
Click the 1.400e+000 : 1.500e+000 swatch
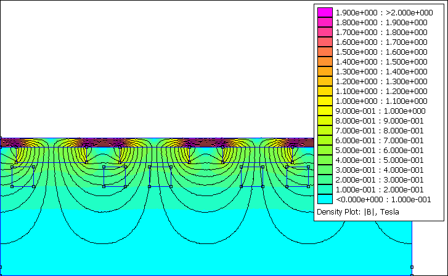pyautogui.click(x=325, y=61)
